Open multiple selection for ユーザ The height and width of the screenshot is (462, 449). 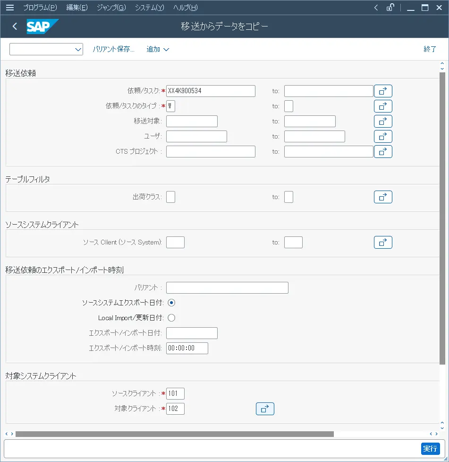click(x=383, y=136)
